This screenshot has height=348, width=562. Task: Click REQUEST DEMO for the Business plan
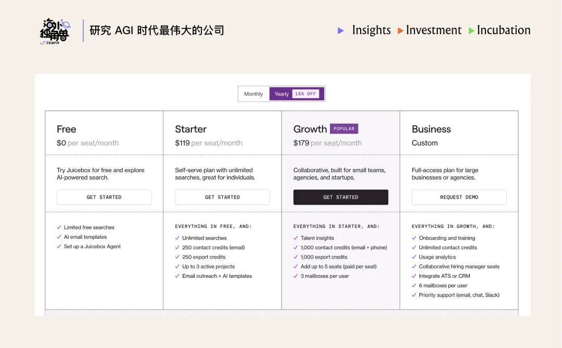coord(459,197)
